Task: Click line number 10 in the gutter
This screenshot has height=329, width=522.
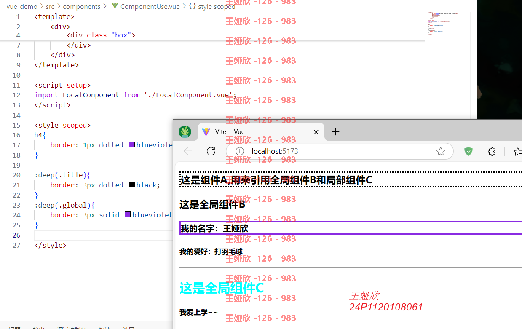Action: [x=16, y=75]
